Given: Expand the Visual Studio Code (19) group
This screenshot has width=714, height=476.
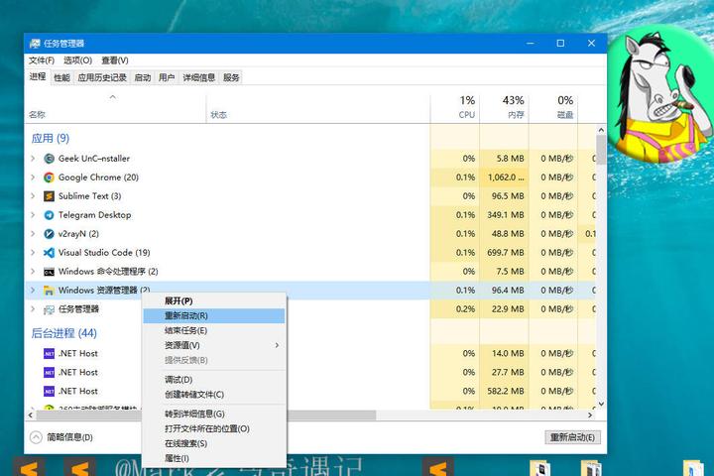Looking at the screenshot, I should pyautogui.click(x=33, y=252).
